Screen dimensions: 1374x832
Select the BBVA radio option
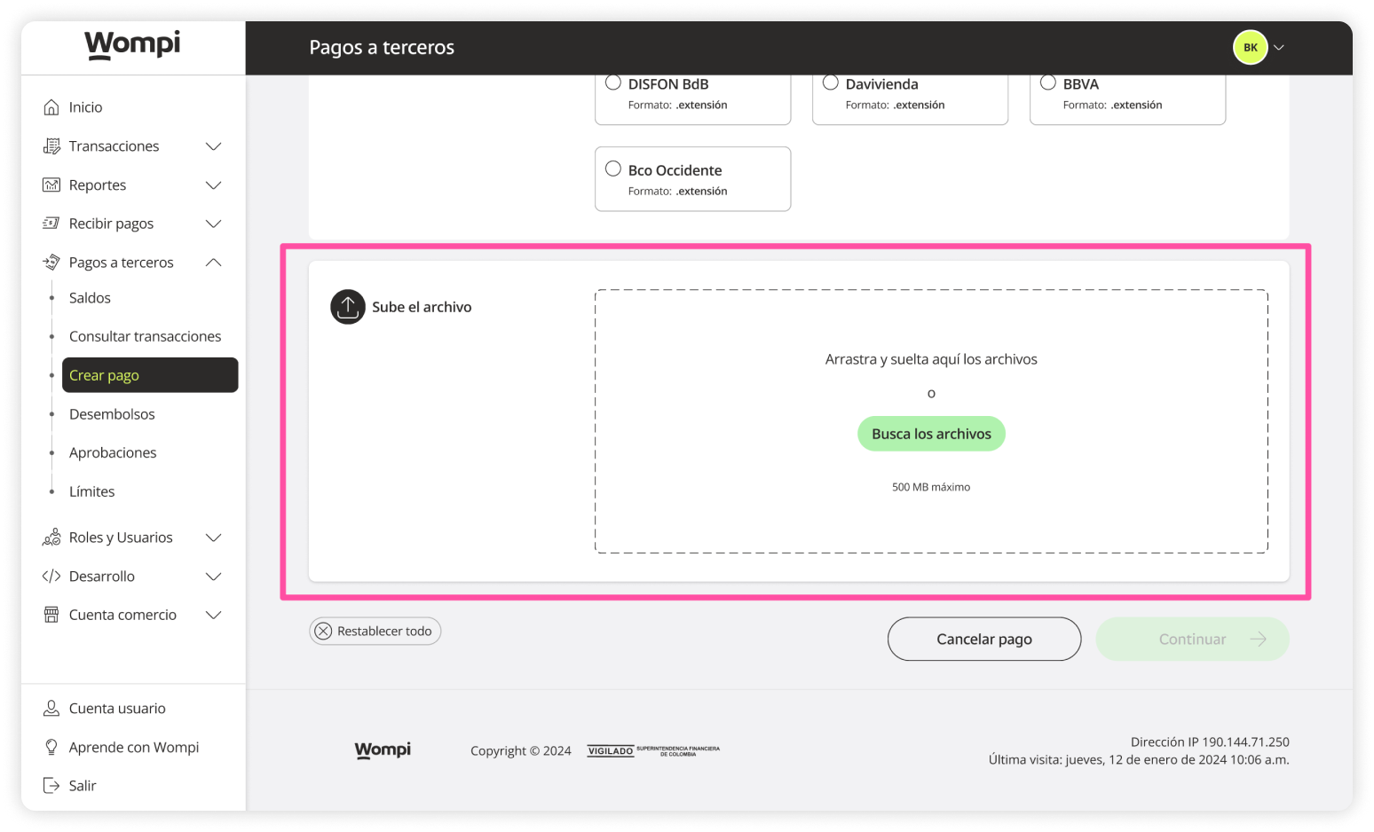click(1048, 83)
